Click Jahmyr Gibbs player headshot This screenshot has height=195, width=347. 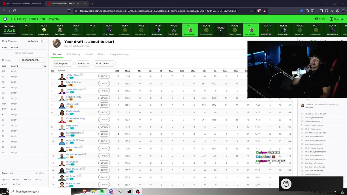click(62, 105)
